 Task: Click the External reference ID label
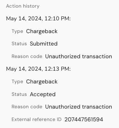[x=37, y=119]
